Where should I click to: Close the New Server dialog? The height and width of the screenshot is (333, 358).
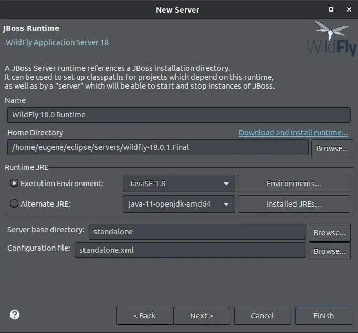(349, 9)
